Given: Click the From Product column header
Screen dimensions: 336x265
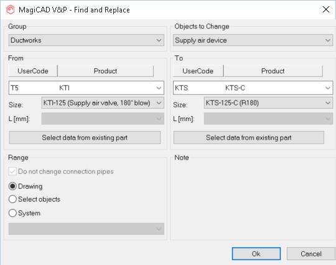Looking at the screenshot, I should [105, 71].
